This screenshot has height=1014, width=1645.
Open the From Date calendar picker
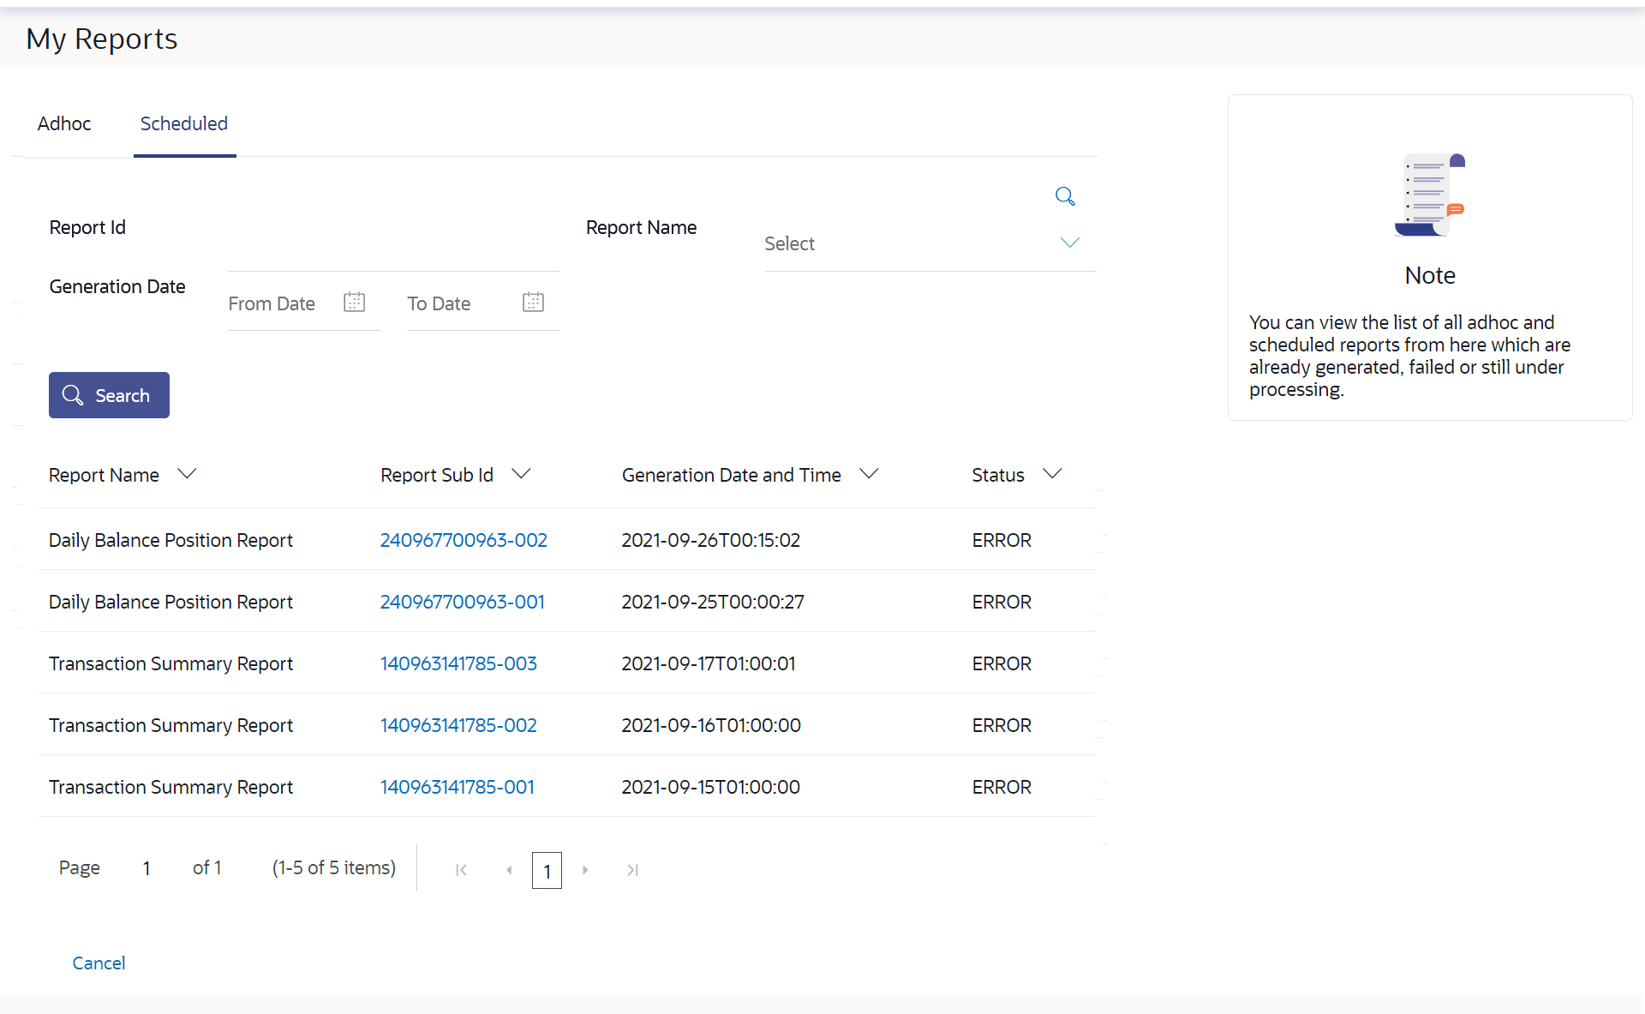coord(354,303)
